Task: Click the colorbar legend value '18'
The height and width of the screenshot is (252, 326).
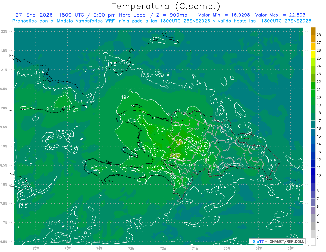Action: coord(319,113)
